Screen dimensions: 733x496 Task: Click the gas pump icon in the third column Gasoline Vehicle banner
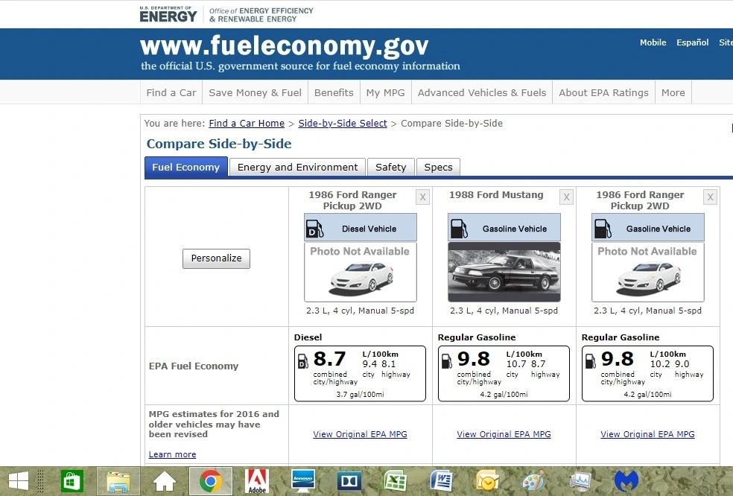603,229
